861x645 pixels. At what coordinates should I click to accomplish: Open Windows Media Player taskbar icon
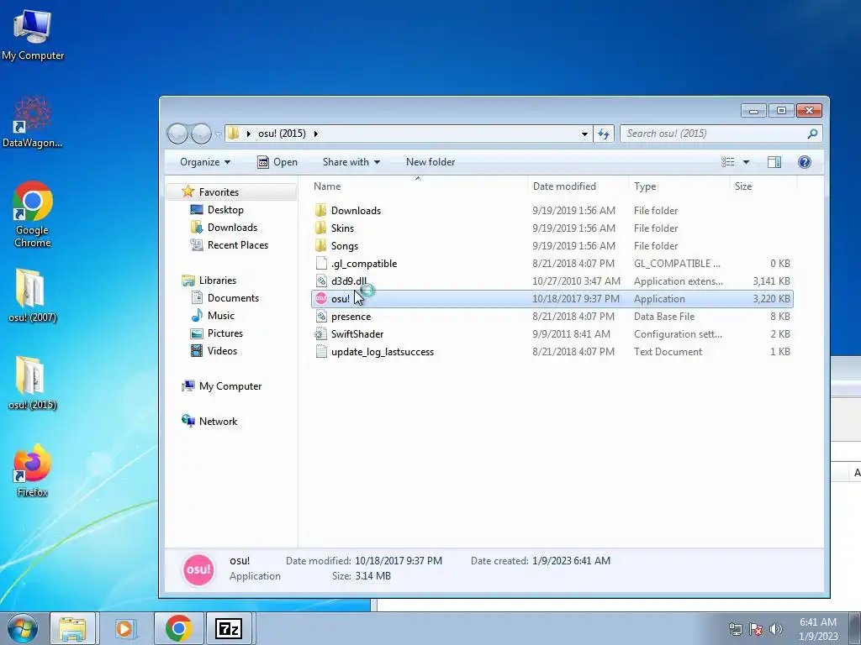[x=124, y=628]
